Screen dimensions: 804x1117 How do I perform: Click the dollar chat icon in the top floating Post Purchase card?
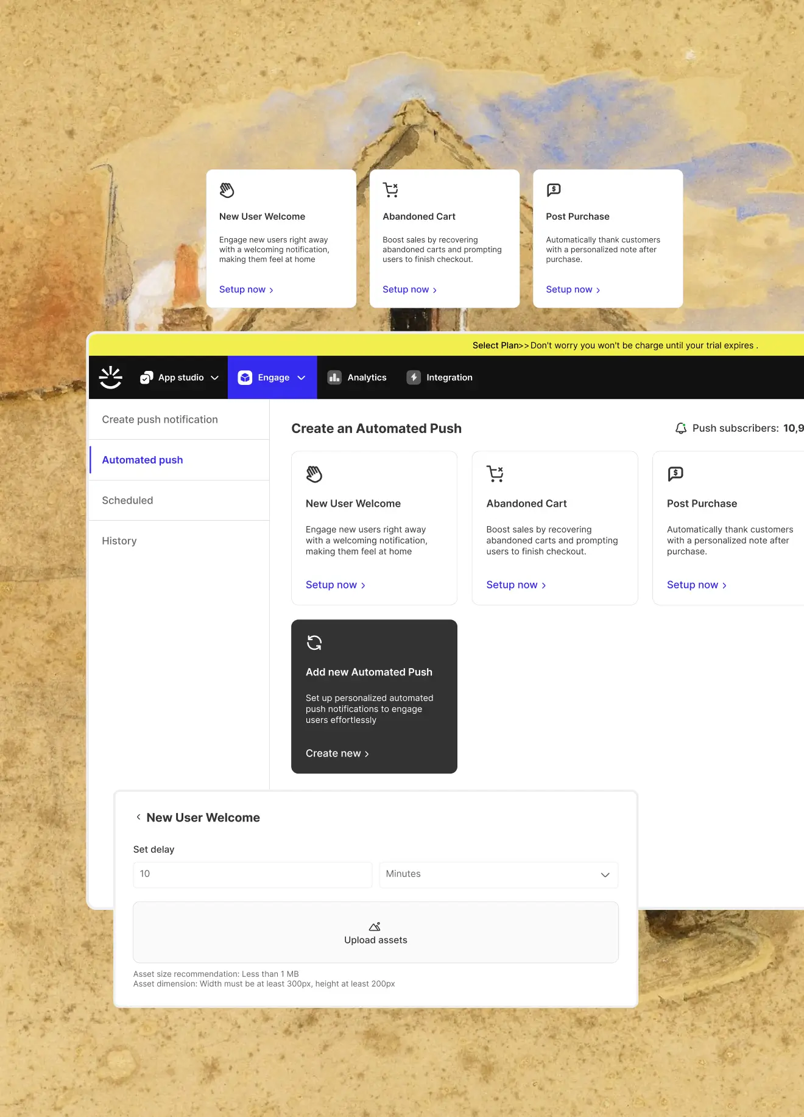pyautogui.click(x=554, y=190)
